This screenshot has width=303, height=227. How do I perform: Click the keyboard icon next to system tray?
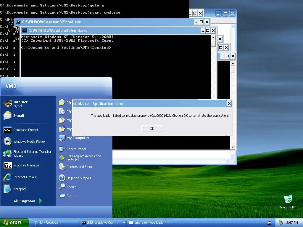[x=269, y=223]
